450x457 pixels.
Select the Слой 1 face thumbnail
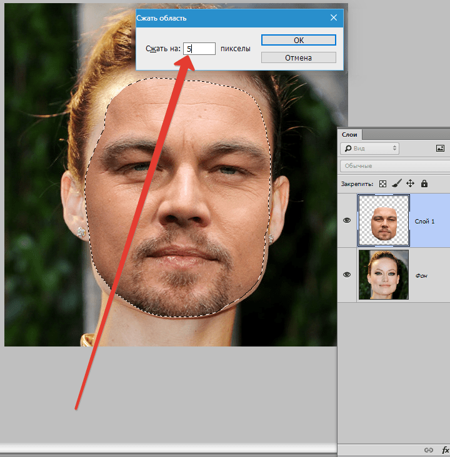click(383, 220)
